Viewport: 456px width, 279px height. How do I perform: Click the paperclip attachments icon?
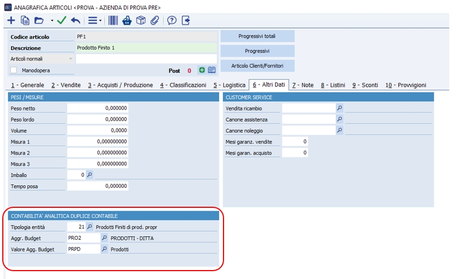click(155, 20)
